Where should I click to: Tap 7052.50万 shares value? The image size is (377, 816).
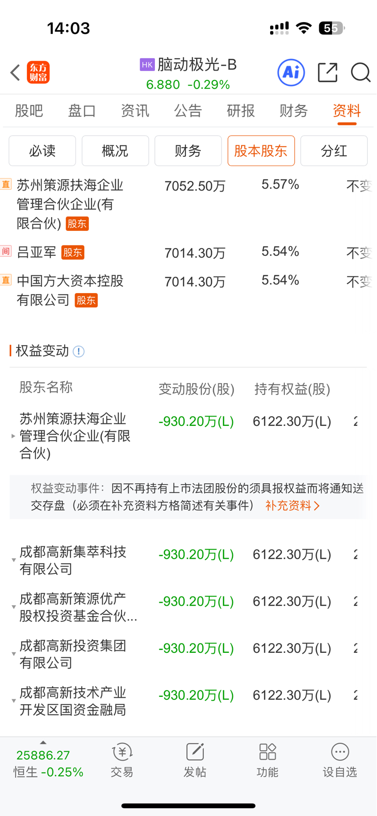click(195, 186)
